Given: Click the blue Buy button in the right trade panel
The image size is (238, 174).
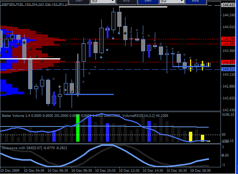Looking at the screenshot, I should (x=196, y=2).
